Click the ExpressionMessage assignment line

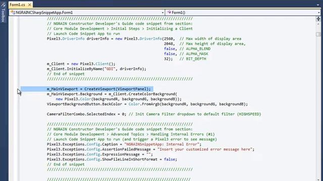100,154
